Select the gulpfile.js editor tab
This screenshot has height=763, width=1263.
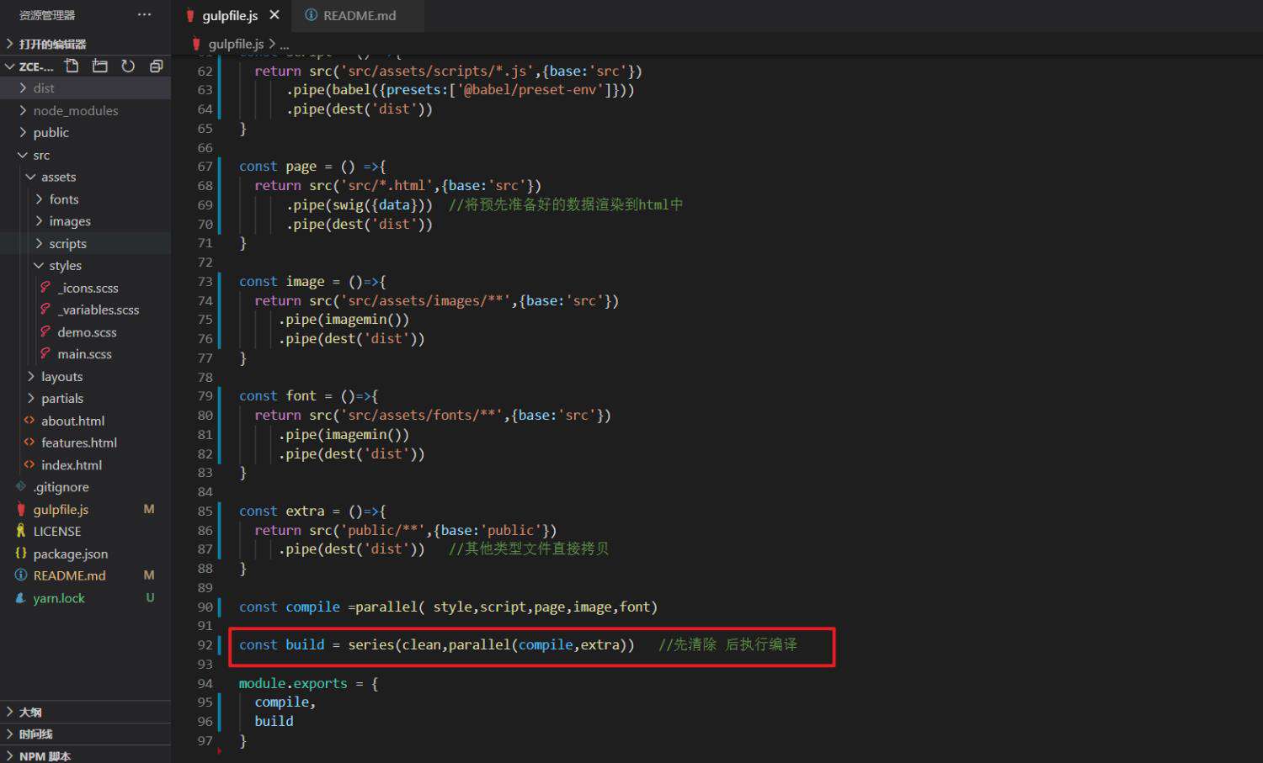[230, 15]
